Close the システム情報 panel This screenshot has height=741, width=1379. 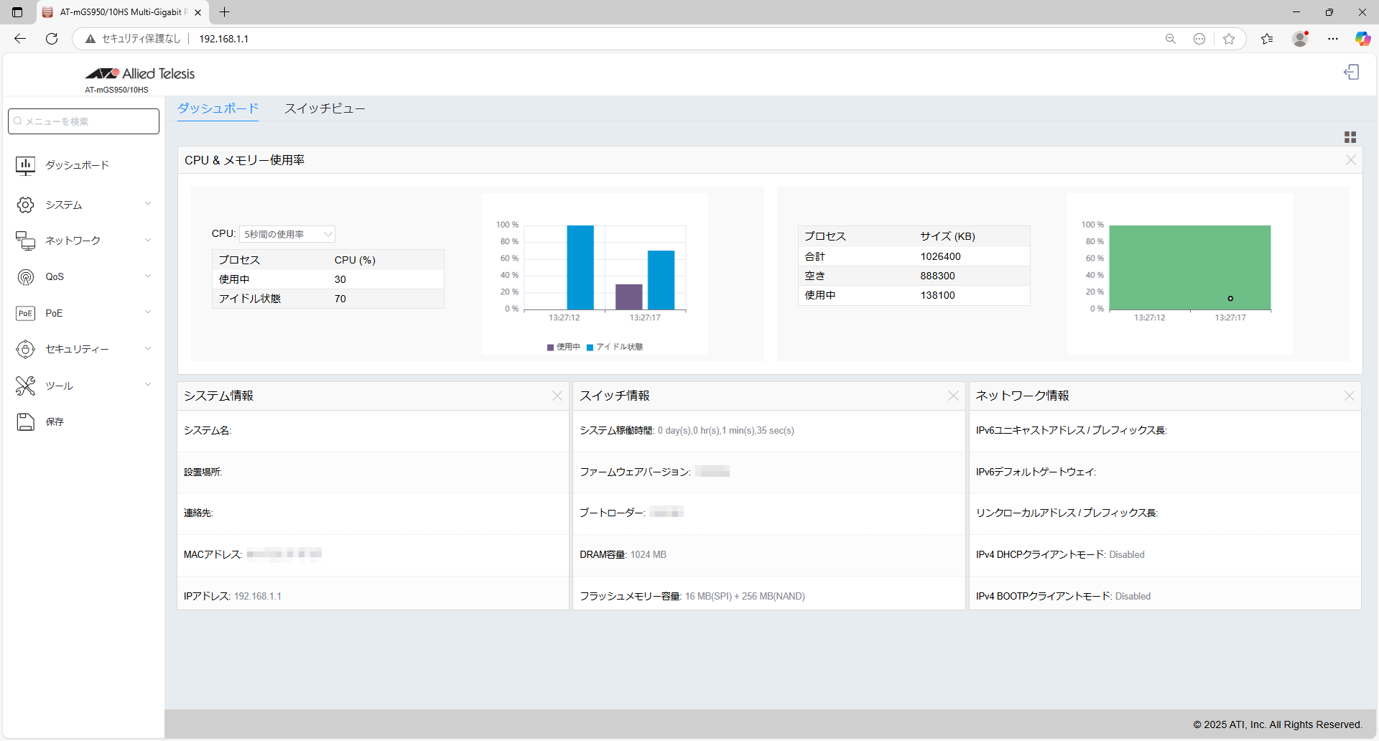(557, 396)
